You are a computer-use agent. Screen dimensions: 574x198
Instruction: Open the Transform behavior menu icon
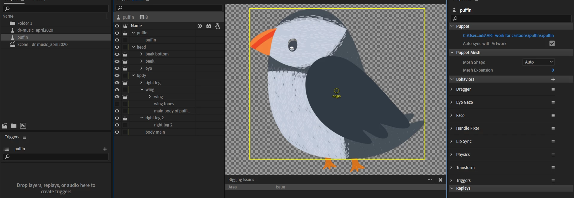[553, 168]
